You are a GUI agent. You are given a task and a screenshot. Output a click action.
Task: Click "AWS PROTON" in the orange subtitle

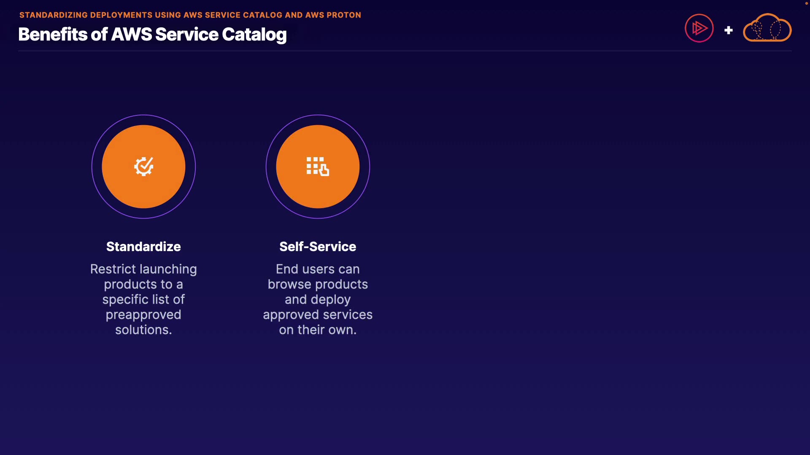(x=333, y=15)
